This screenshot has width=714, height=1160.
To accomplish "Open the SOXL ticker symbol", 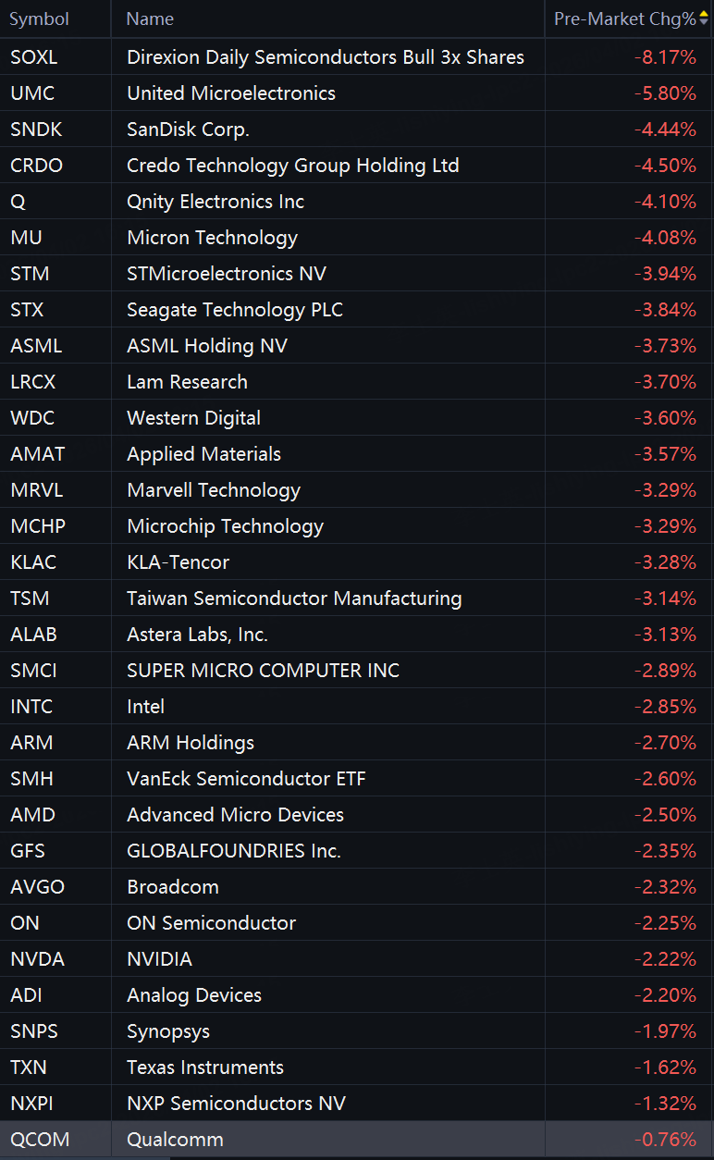I will tap(33, 57).
